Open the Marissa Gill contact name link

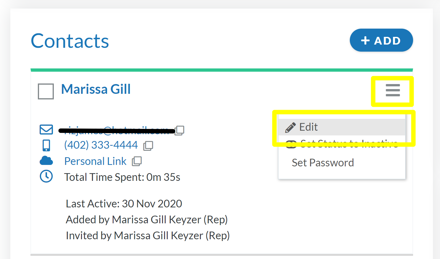tap(96, 89)
